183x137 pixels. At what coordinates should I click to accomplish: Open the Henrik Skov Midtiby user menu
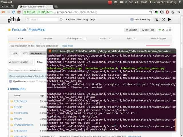163,2
